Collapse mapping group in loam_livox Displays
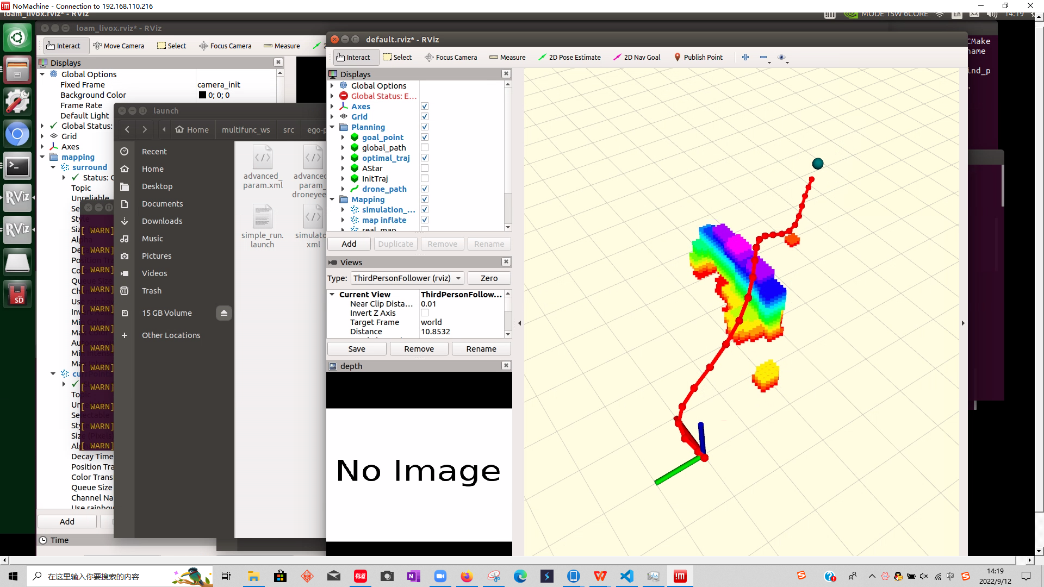The height and width of the screenshot is (587, 1044). (42, 157)
